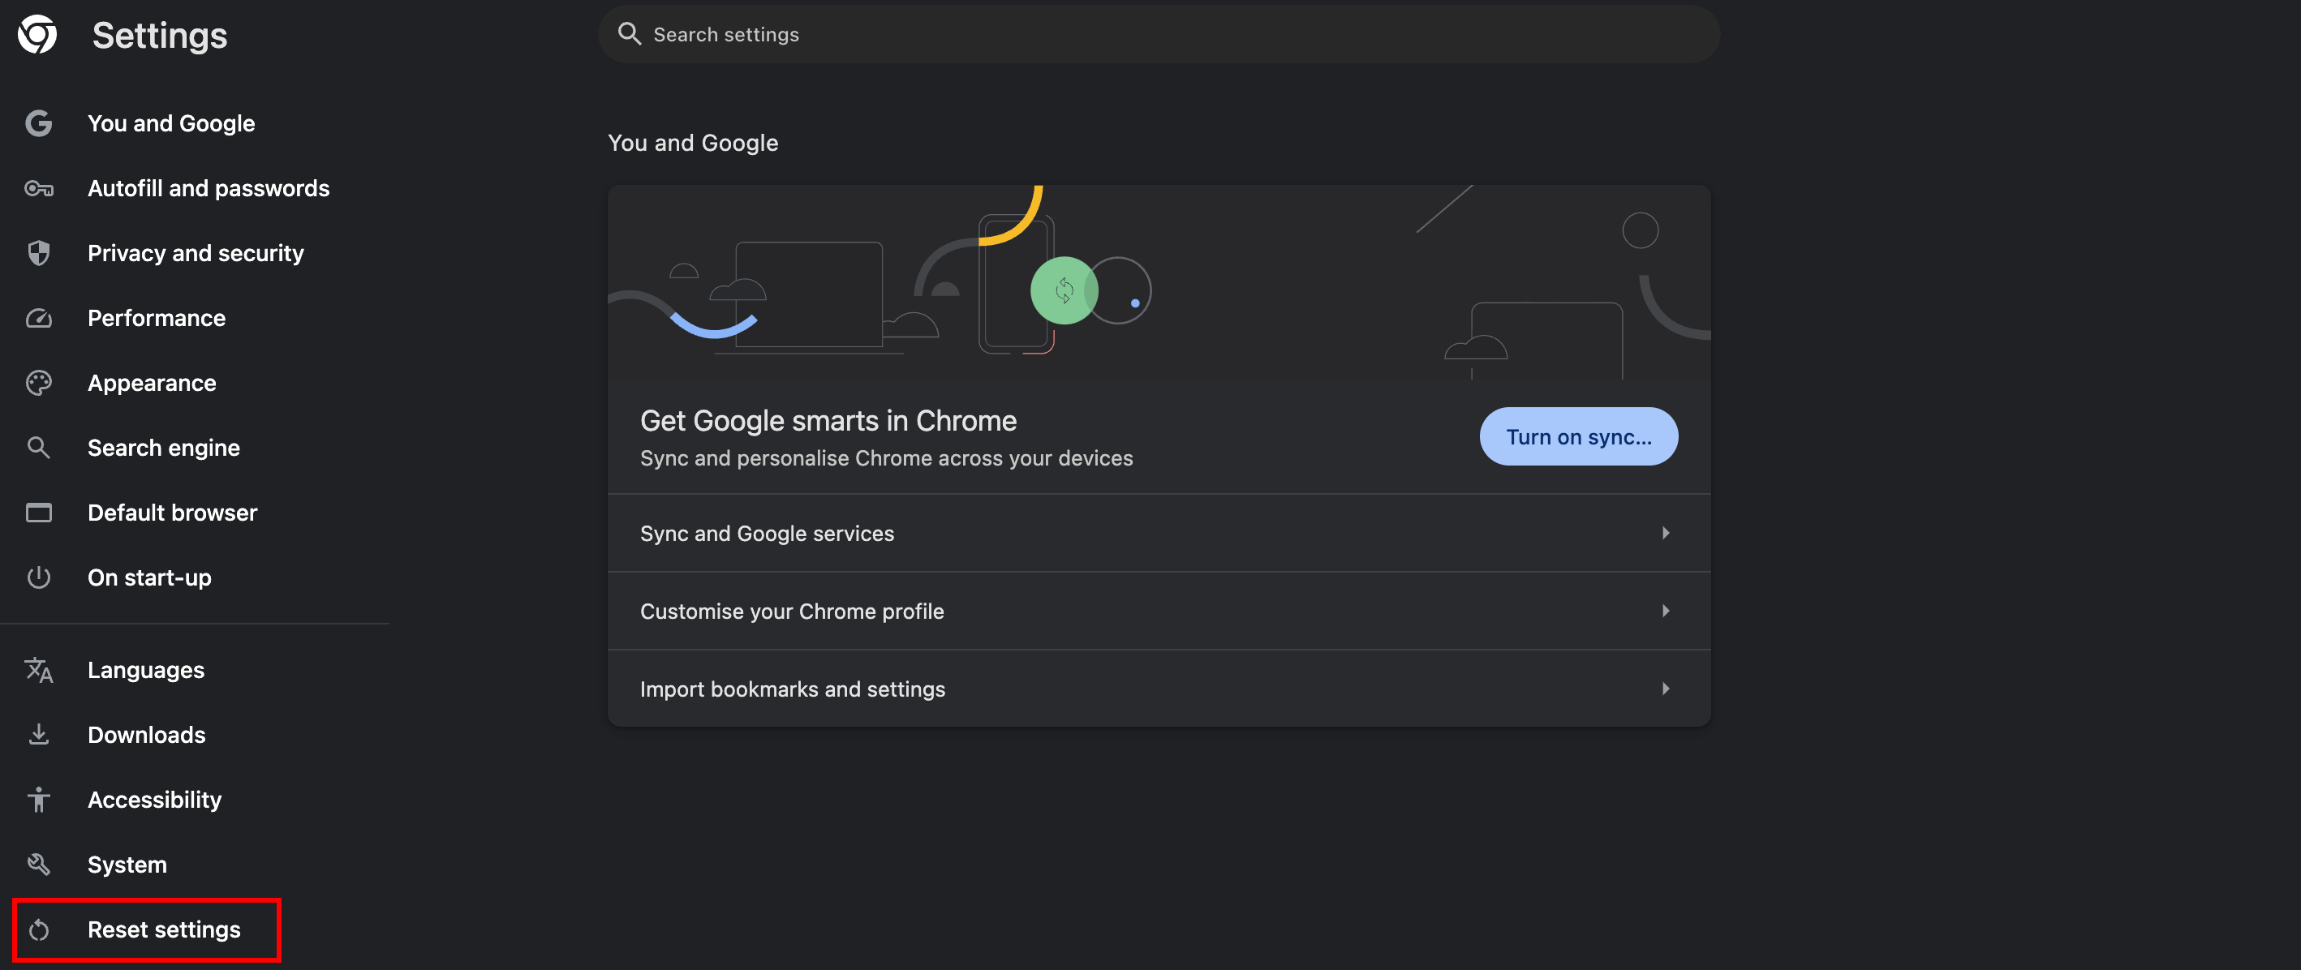Click the Chrome logo icon

[x=37, y=35]
